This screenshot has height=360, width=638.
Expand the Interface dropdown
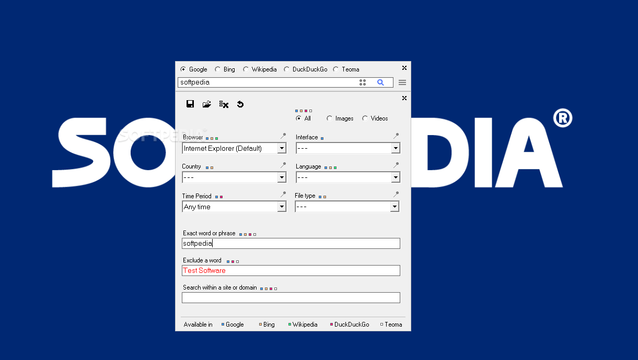click(x=396, y=149)
